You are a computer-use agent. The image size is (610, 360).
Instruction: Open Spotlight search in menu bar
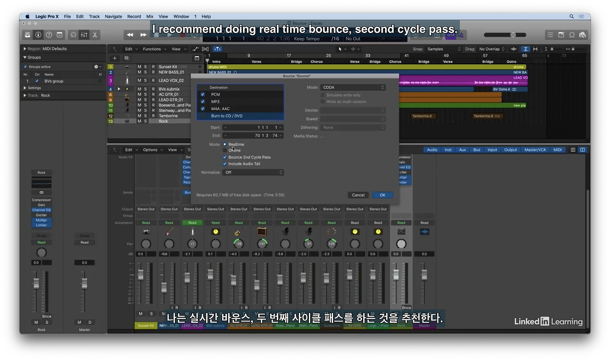coord(571,16)
